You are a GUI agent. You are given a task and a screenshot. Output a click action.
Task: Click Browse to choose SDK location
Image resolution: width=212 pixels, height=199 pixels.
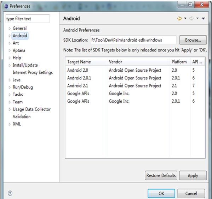tap(193, 40)
